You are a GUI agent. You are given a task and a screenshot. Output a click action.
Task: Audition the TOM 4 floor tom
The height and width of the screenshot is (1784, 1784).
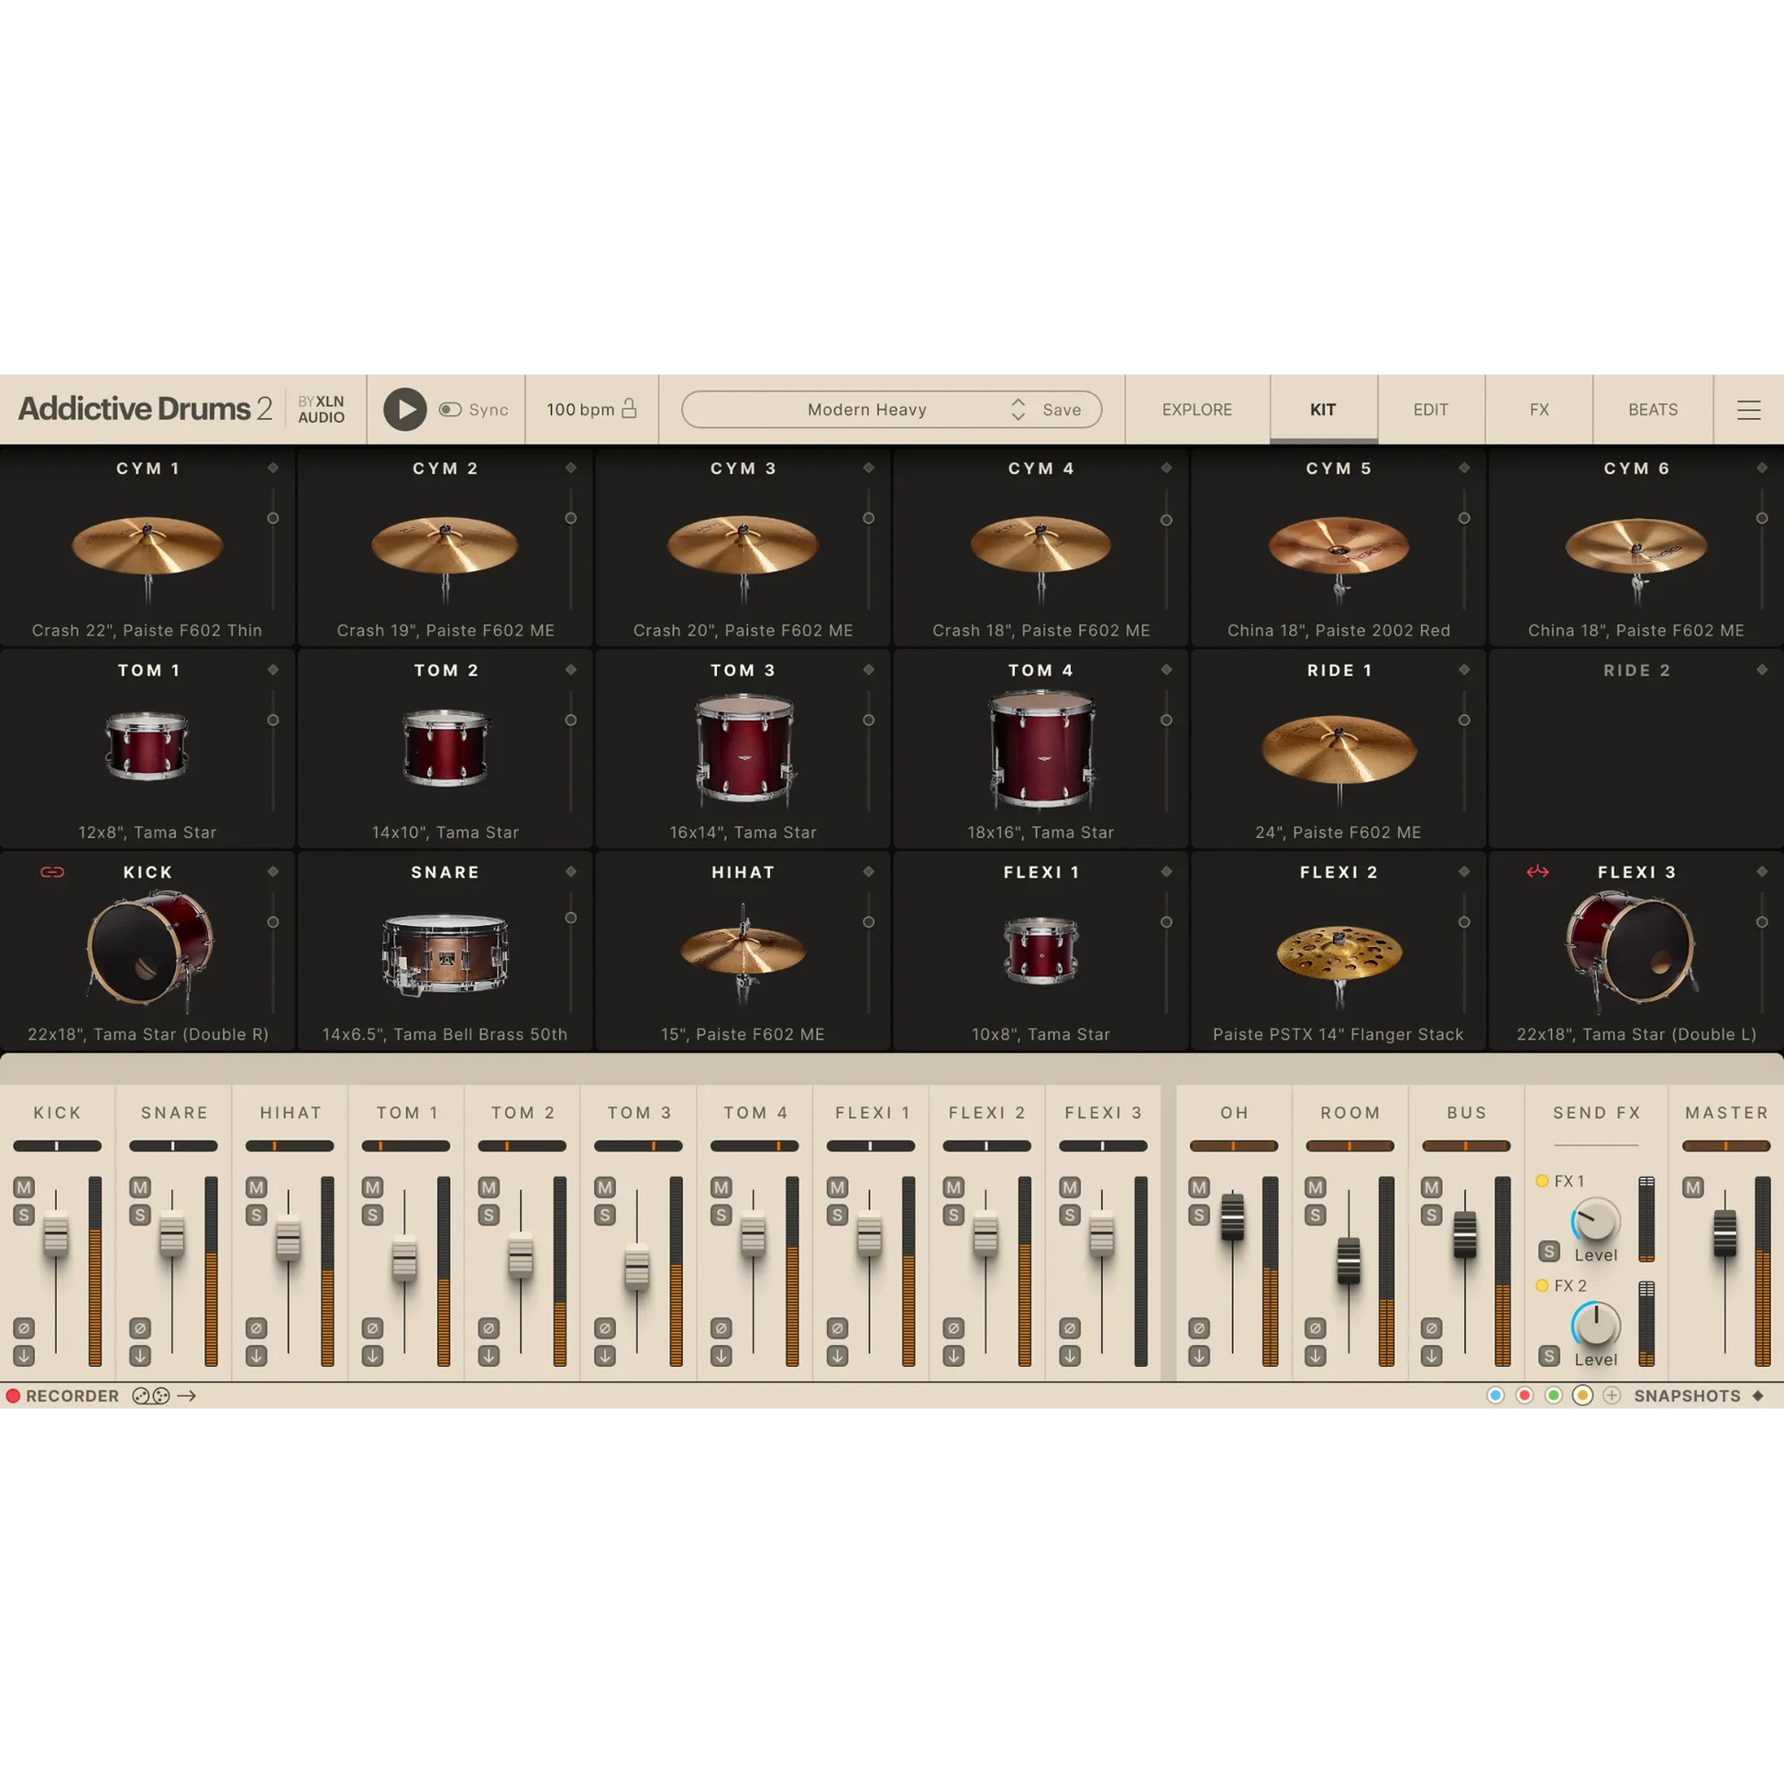click(1041, 750)
